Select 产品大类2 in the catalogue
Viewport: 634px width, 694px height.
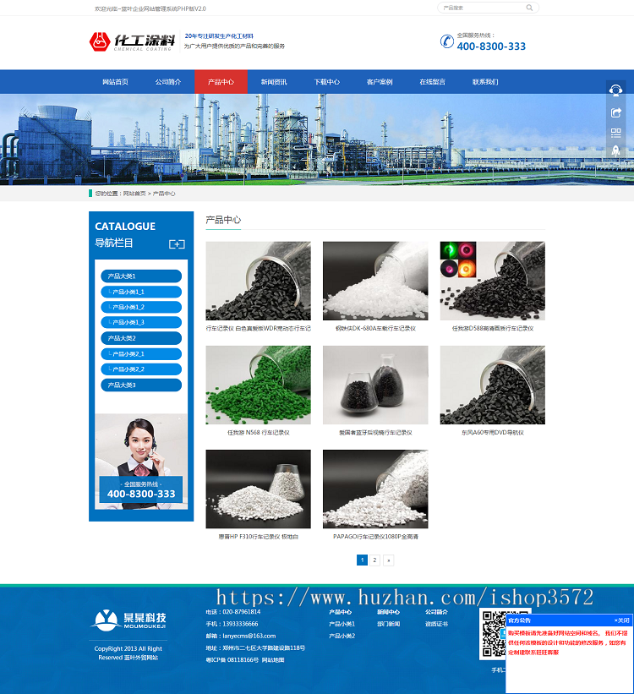141,338
